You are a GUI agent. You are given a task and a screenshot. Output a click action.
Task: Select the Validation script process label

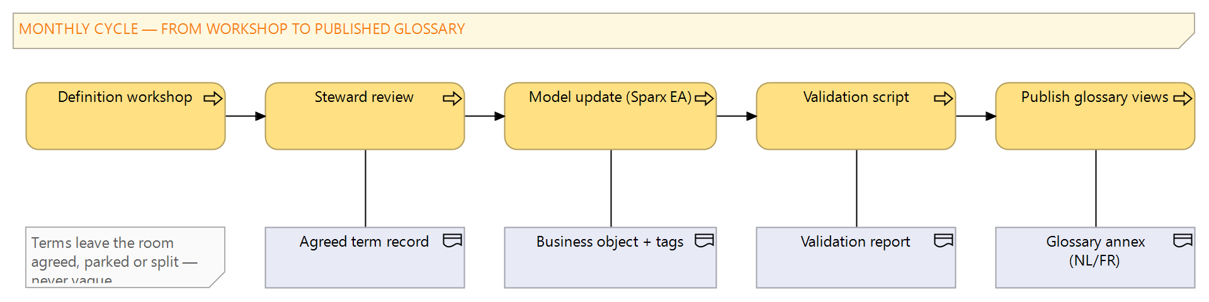(x=856, y=97)
